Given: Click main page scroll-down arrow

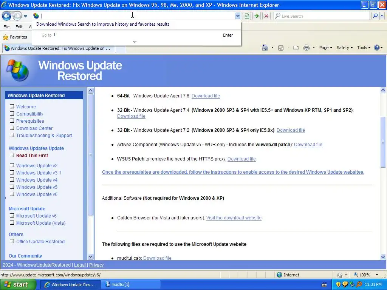Looking at the screenshot, I should (383, 257).
